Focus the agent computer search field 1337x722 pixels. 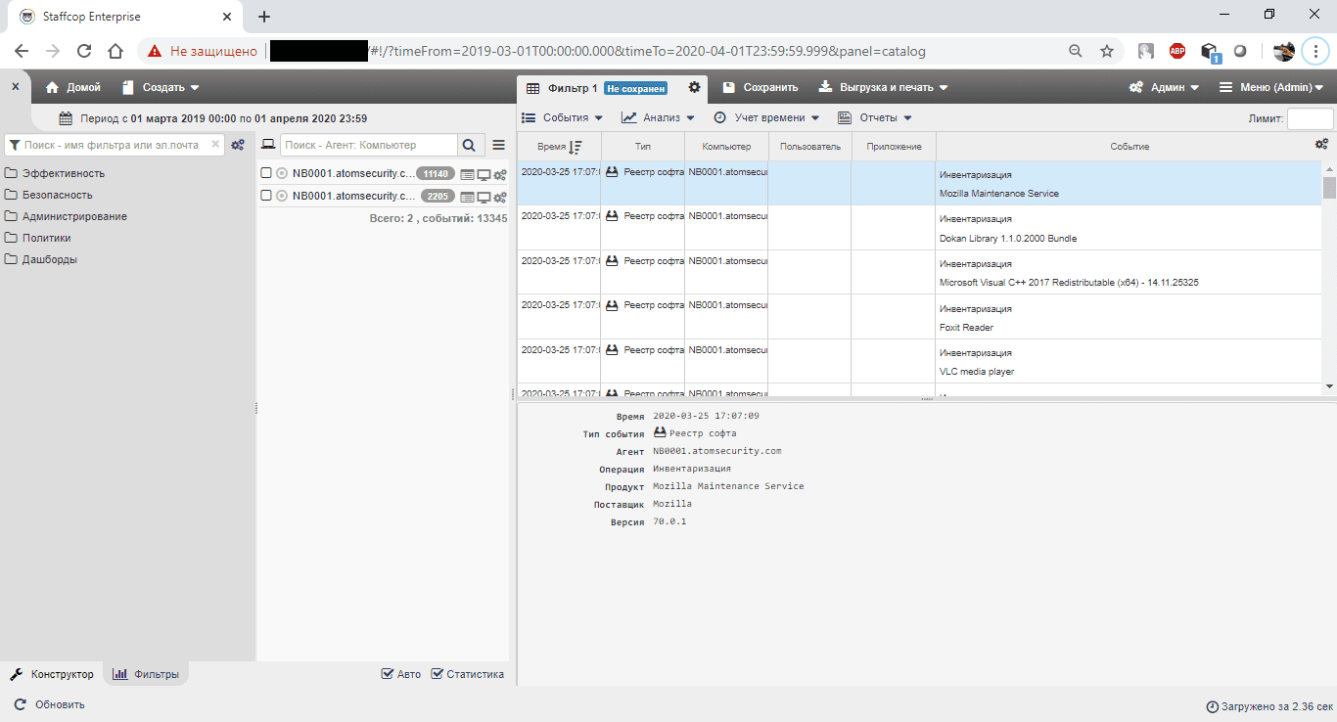(x=368, y=145)
